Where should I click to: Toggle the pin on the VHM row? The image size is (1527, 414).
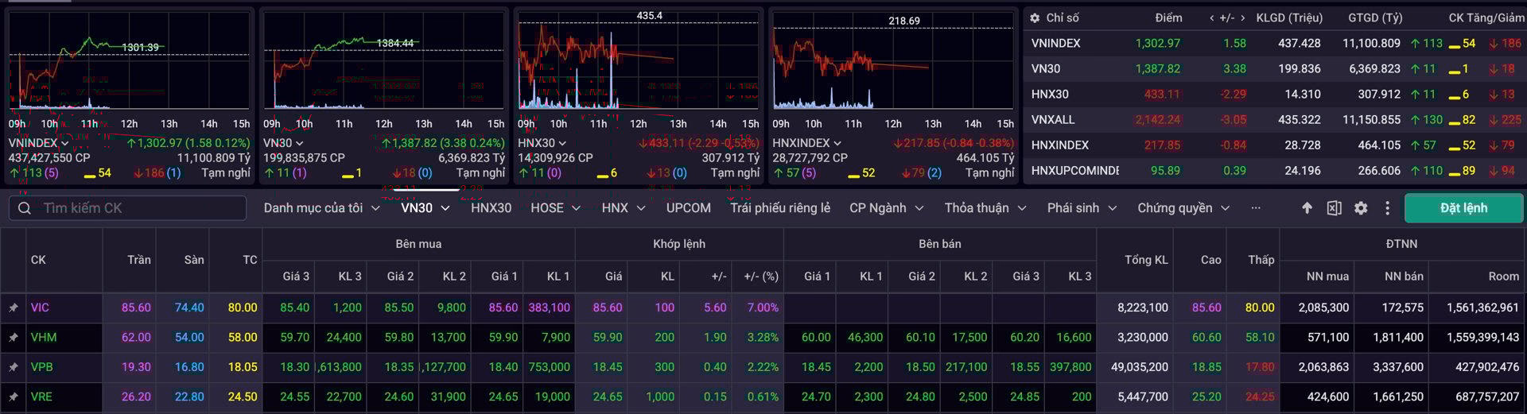[x=14, y=338]
